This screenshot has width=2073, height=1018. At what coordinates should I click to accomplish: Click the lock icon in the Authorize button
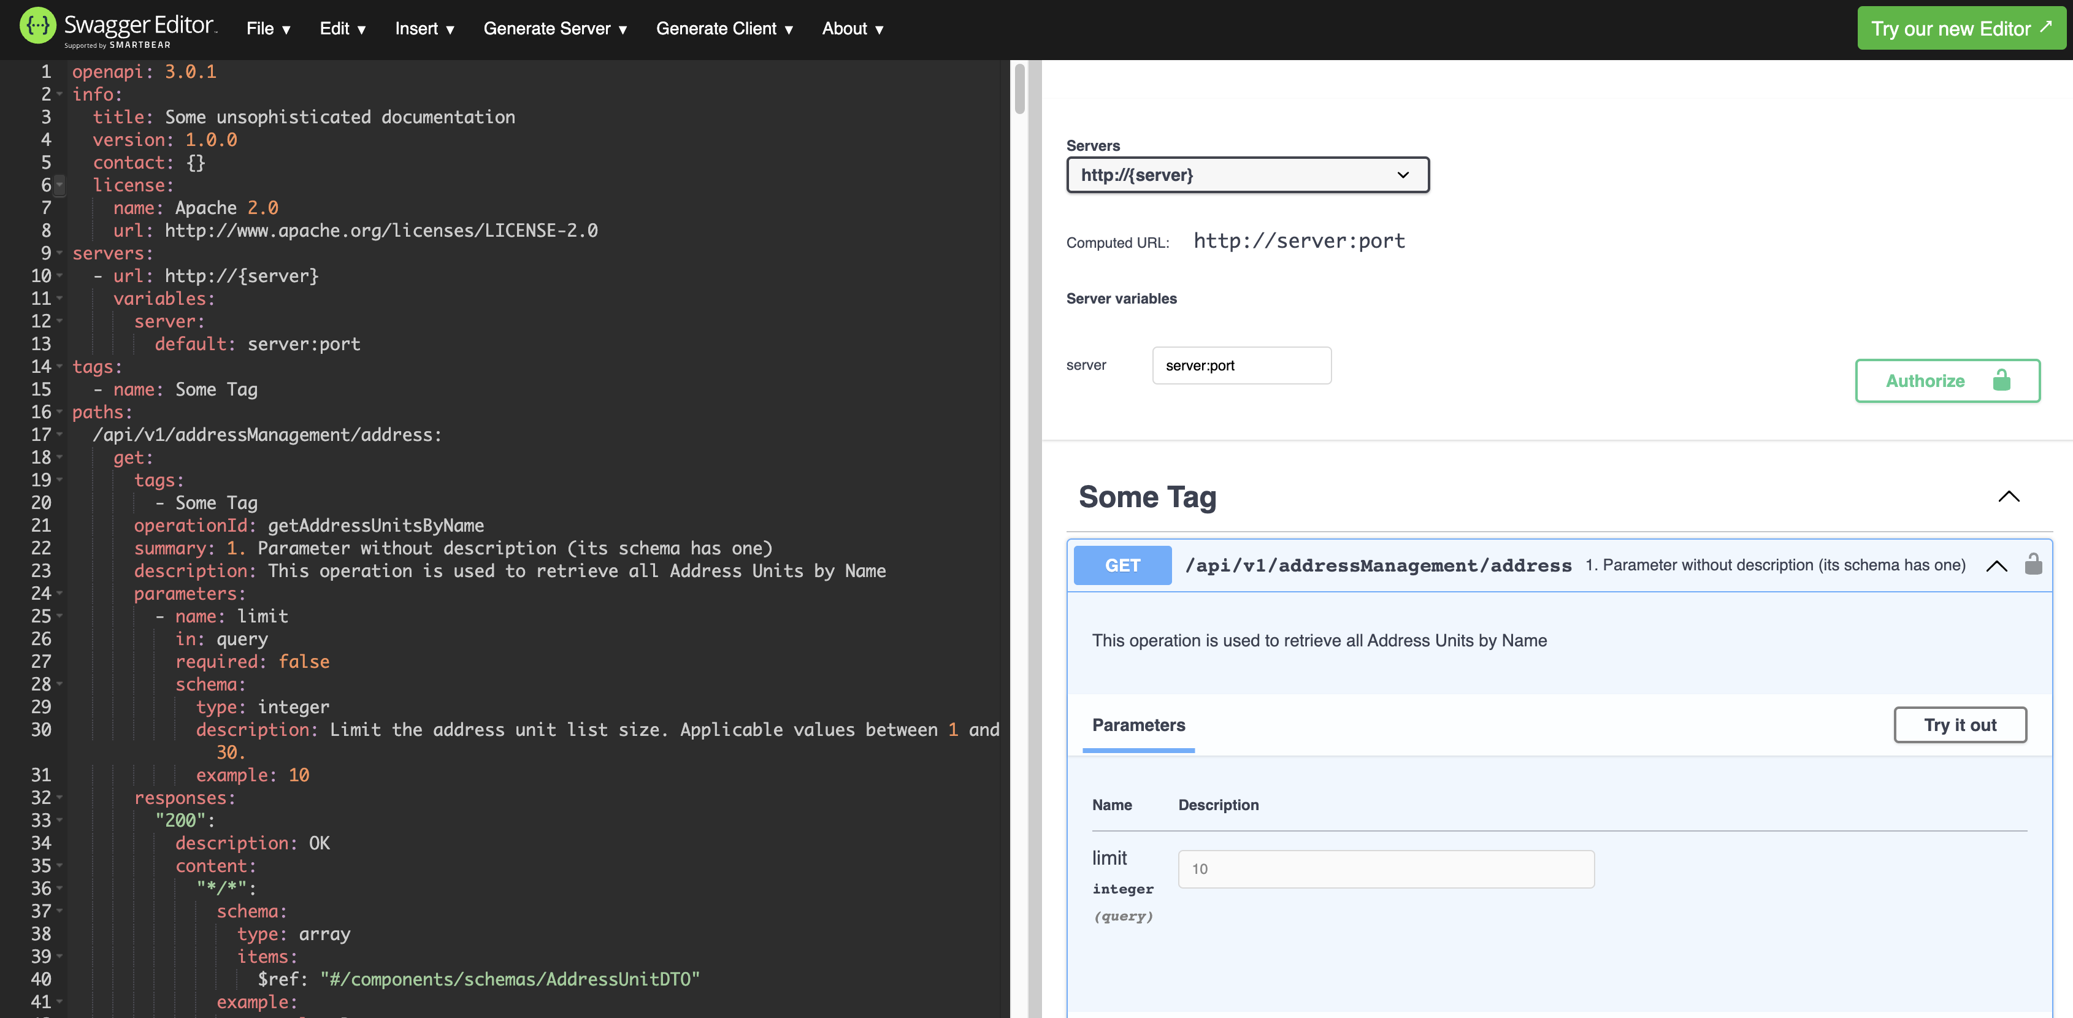tap(2001, 380)
